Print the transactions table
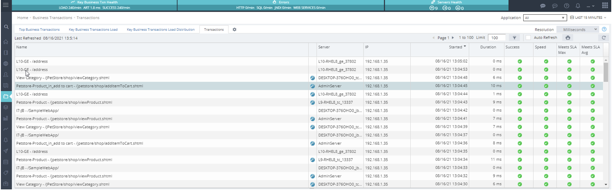Image resolution: width=613 pixels, height=192 pixels. tap(568, 38)
